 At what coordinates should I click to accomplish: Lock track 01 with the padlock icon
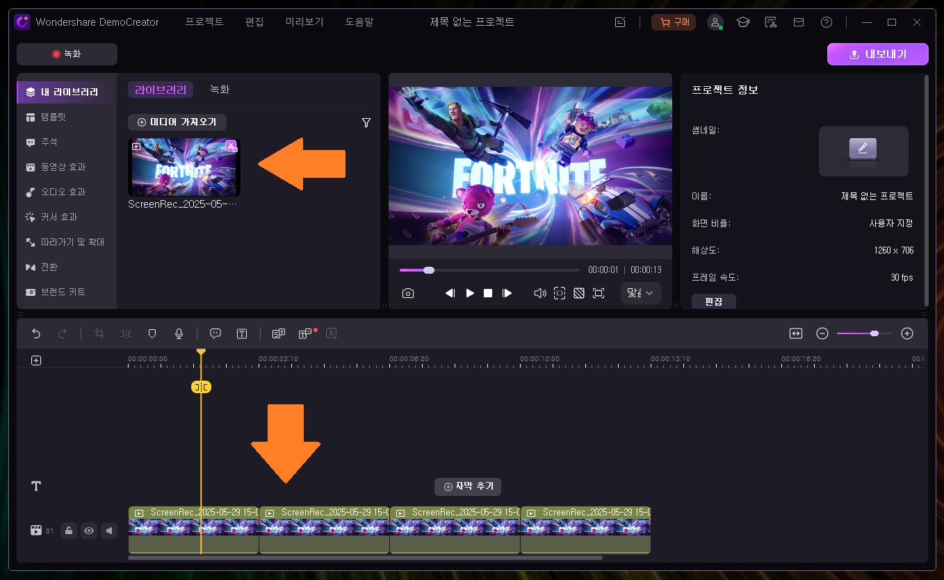68,531
